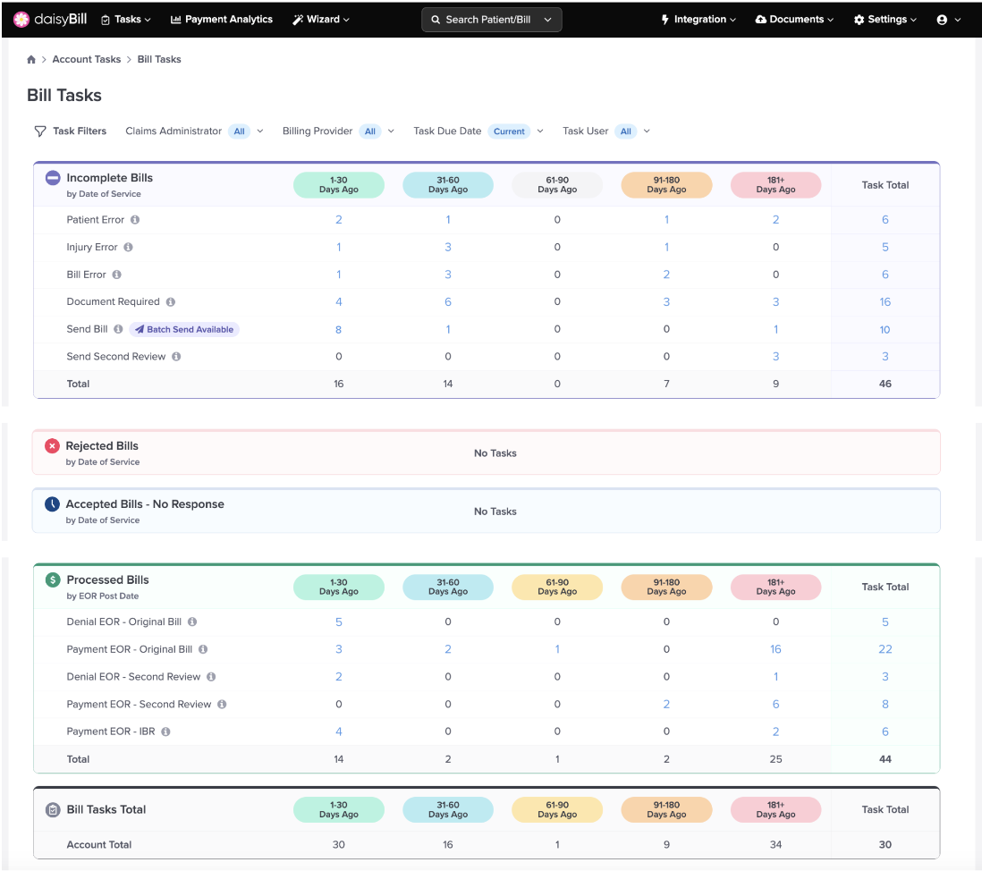Open the Task Due Date Current dropdown
Screen dimensions: 982x871
(511, 131)
